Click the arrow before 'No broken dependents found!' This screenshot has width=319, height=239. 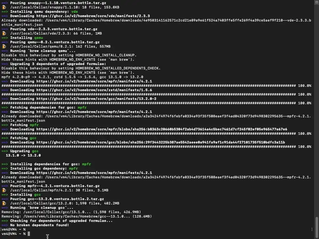[5, 225]
